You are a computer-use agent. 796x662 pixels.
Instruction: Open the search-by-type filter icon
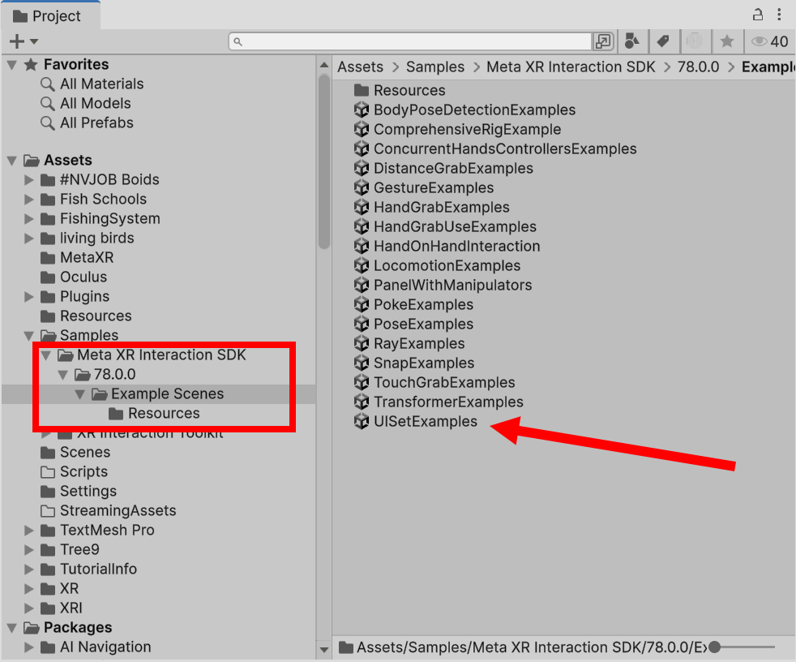pyautogui.click(x=632, y=41)
